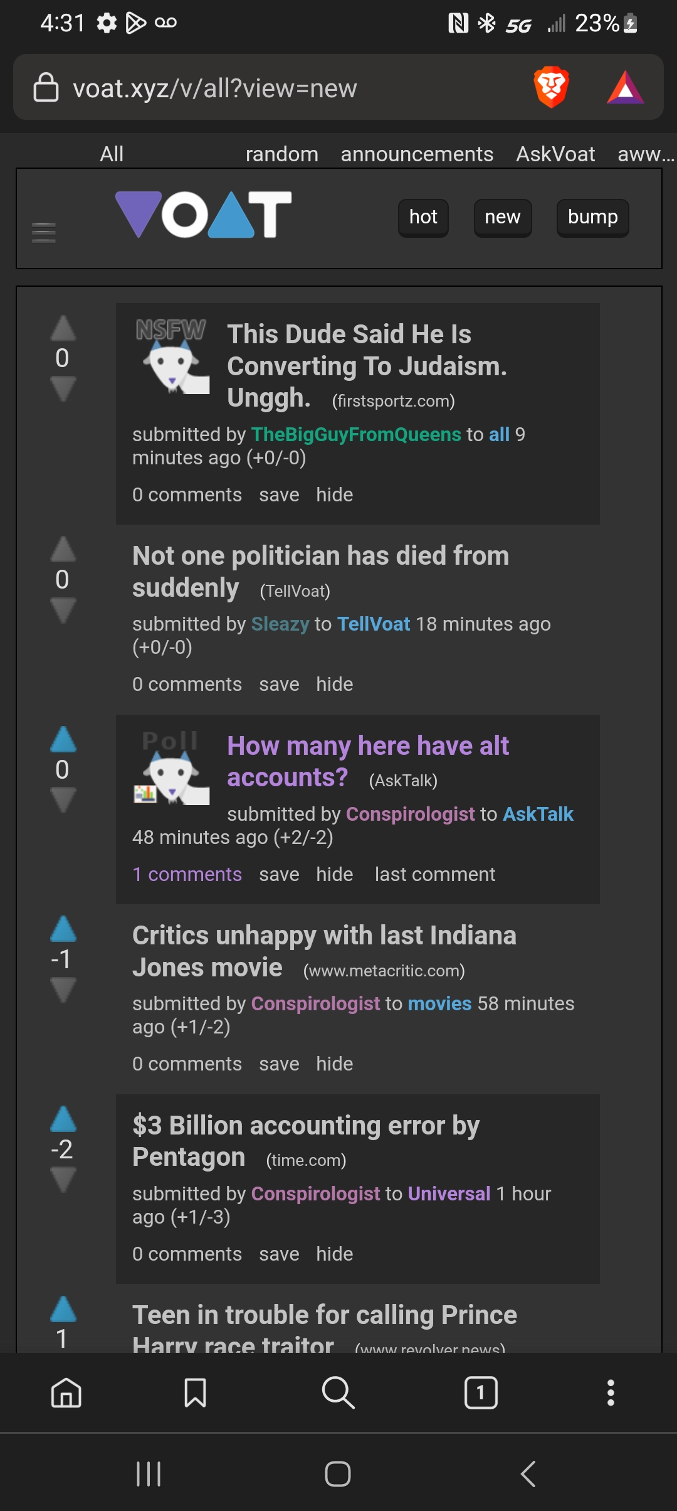Click "last comment" on the poll post
This screenshot has height=1511, width=677.
435,874
